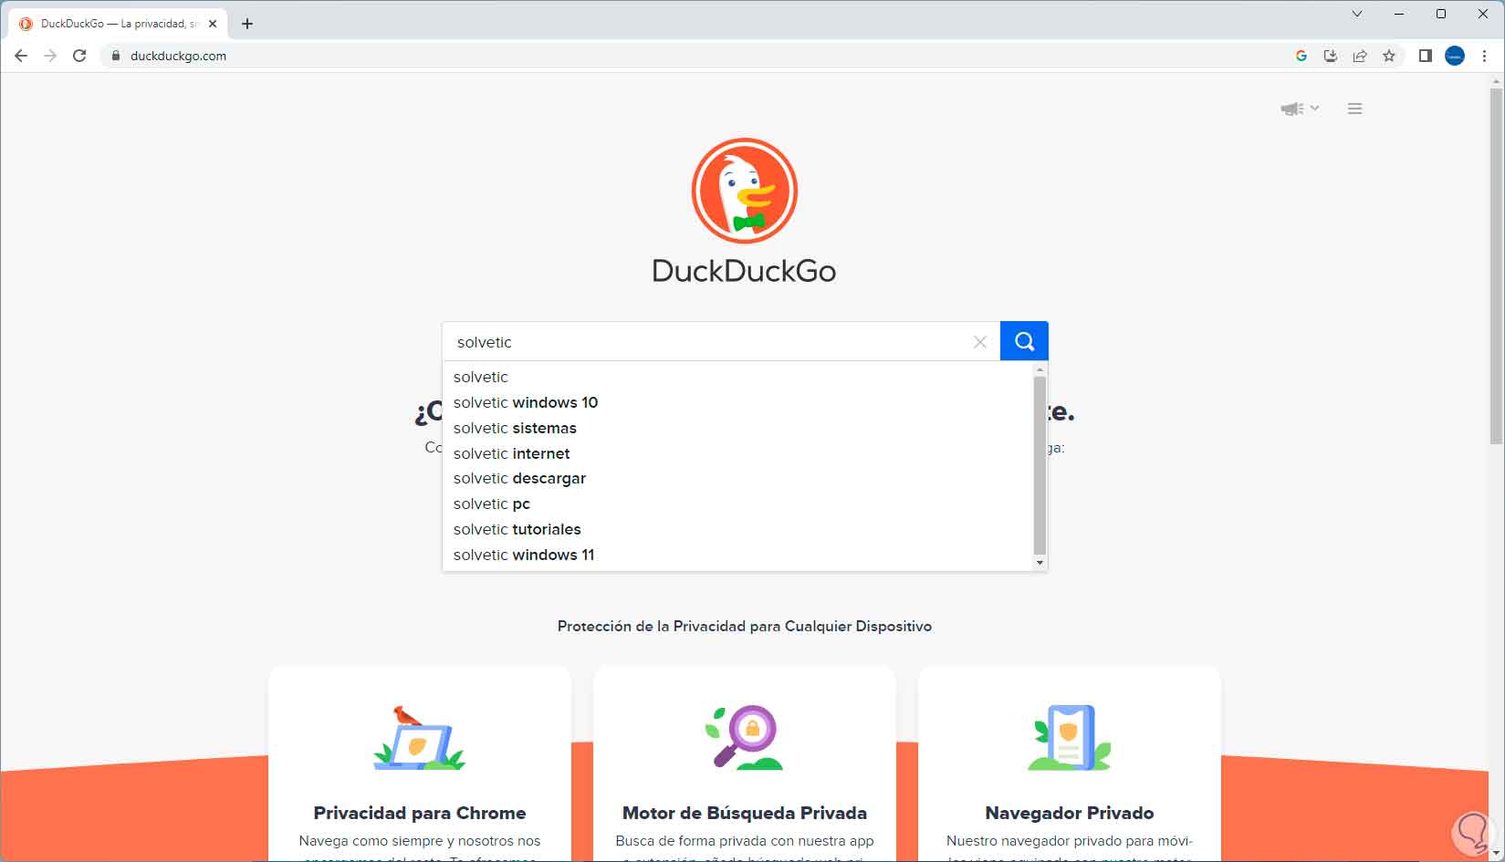Click the suggestion list scroll up arrow
The width and height of the screenshot is (1505, 862).
(x=1040, y=370)
